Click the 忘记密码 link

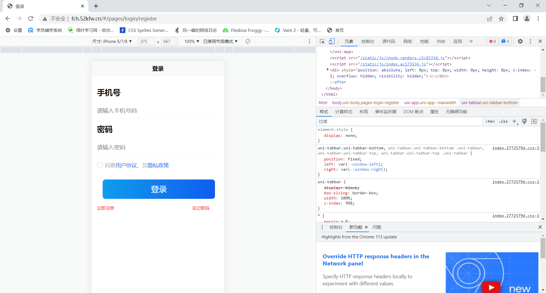pyautogui.click(x=201, y=208)
